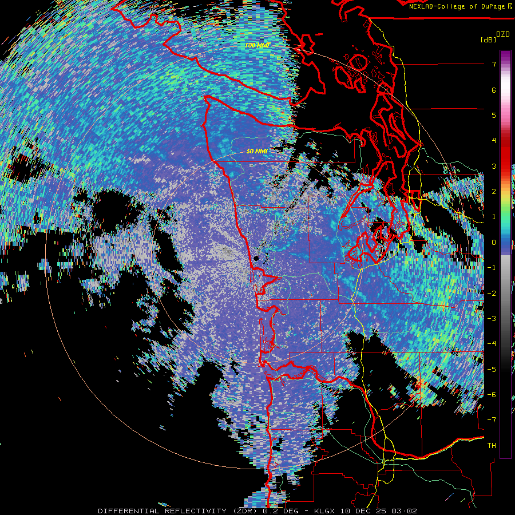Click the -7 value on the scale
The image size is (515, 515).
[x=492, y=420]
